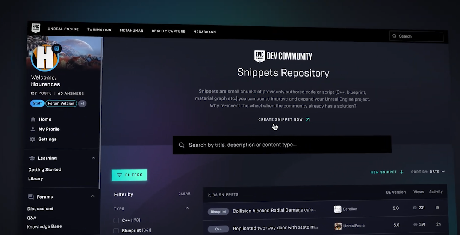Click the badge icon on profile avatar
460x235 pixels.
[x=57, y=48]
